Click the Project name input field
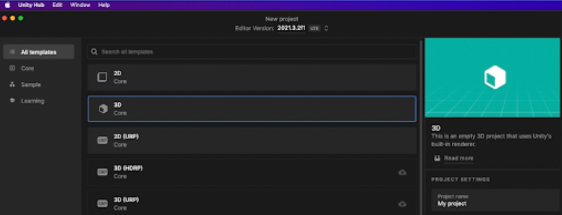562x215 pixels. tap(495, 200)
